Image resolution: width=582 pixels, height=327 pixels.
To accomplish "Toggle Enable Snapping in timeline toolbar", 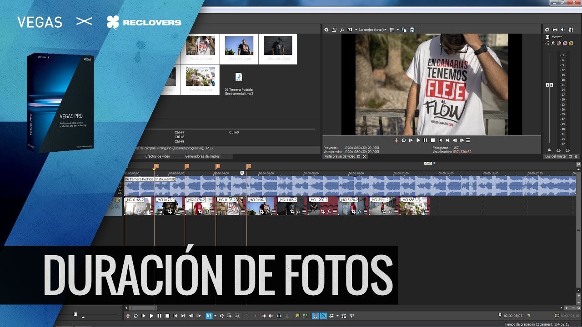I will pyautogui.click(x=316, y=316).
